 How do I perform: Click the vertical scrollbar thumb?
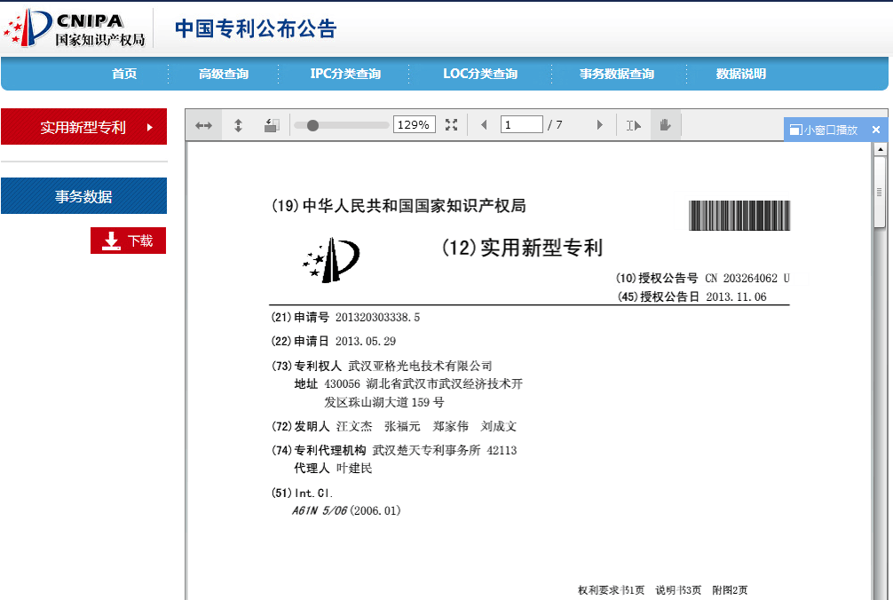pyautogui.click(x=880, y=192)
